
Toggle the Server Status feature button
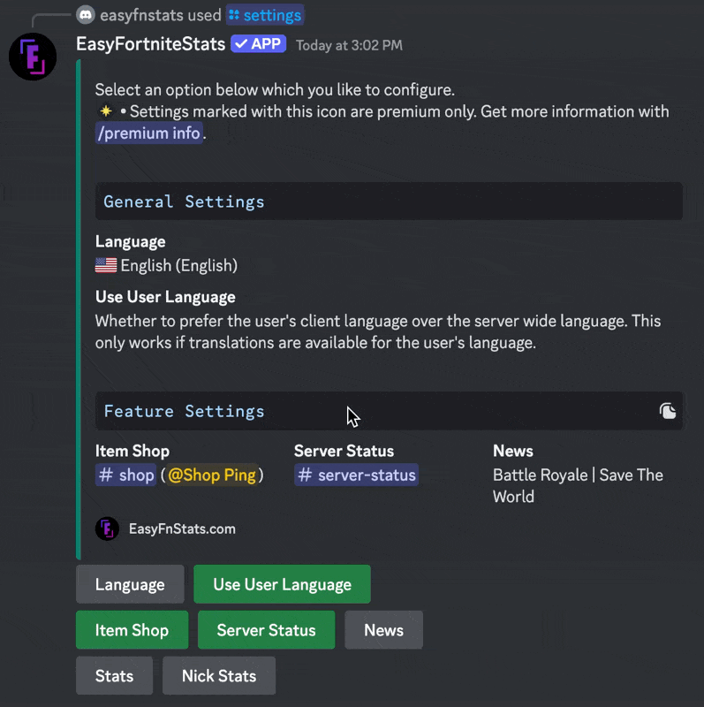(266, 630)
